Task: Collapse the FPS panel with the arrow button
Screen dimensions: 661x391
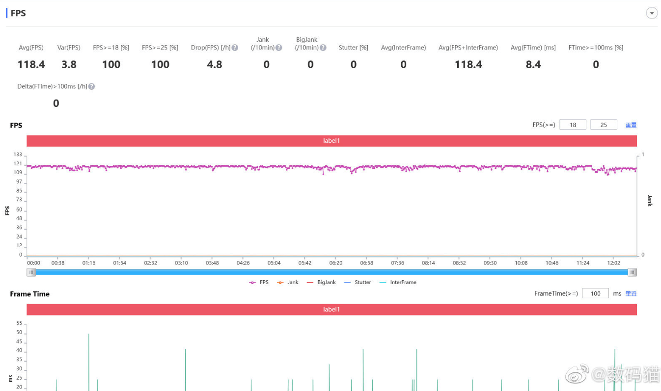Action: coord(652,13)
